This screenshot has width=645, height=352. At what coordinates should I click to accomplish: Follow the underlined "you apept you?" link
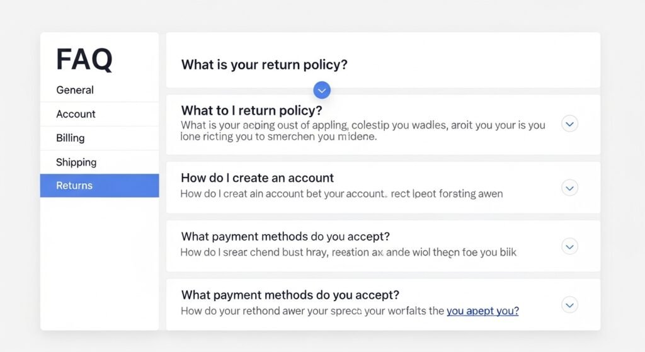coord(482,311)
